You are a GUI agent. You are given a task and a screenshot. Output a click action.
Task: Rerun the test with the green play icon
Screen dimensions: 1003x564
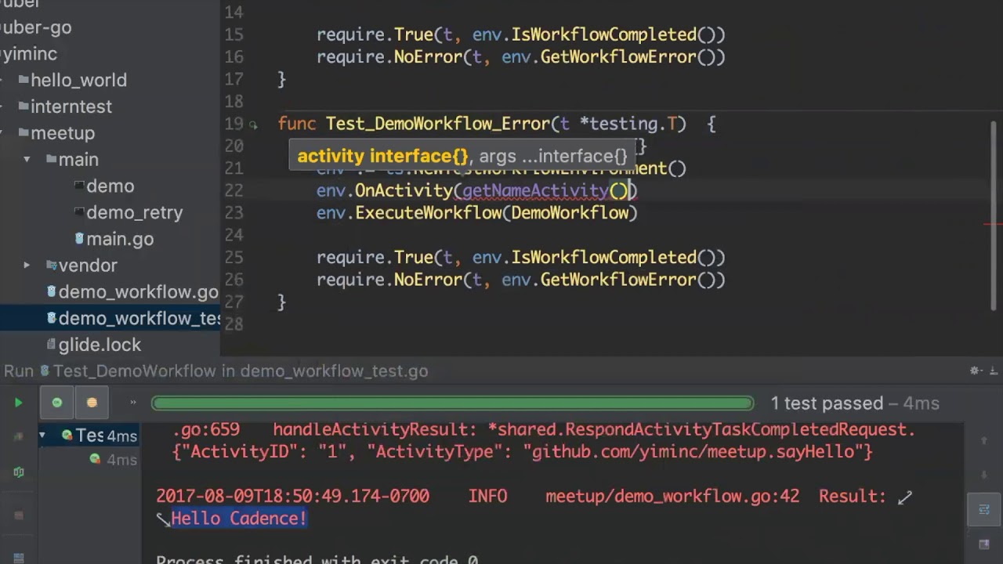coord(18,403)
